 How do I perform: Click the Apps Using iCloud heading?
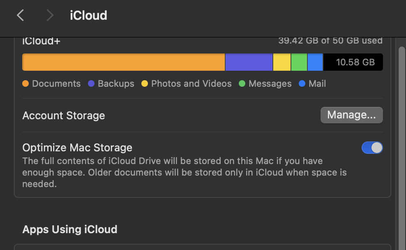pyautogui.click(x=70, y=229)
